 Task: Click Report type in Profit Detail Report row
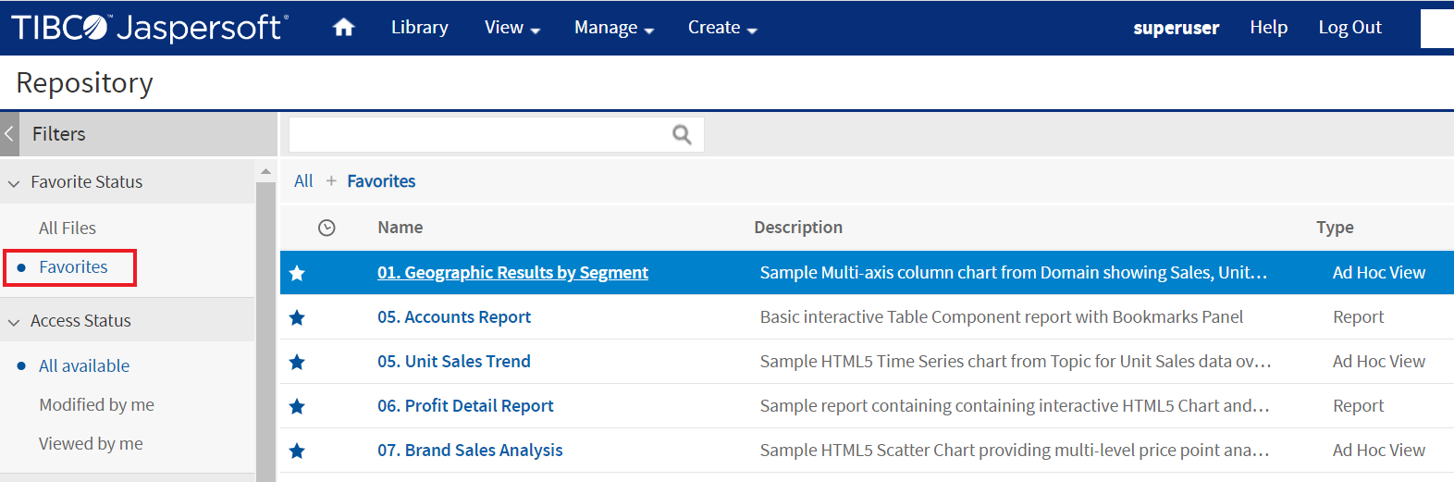pyautogui.click(x=1358, y=406)
